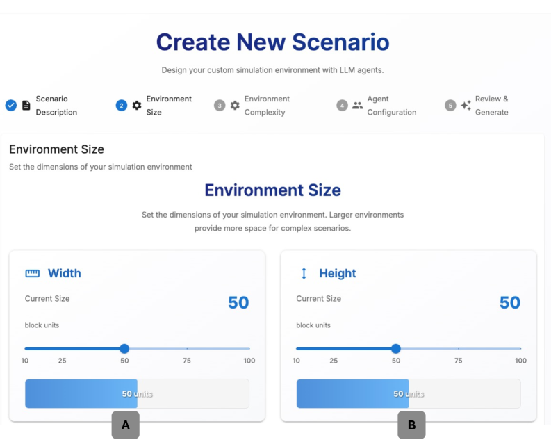Click the gear icon beside Environment Complexity
Image resolution: width=551 pixels, height=442 pixels.
click(235, 106)
